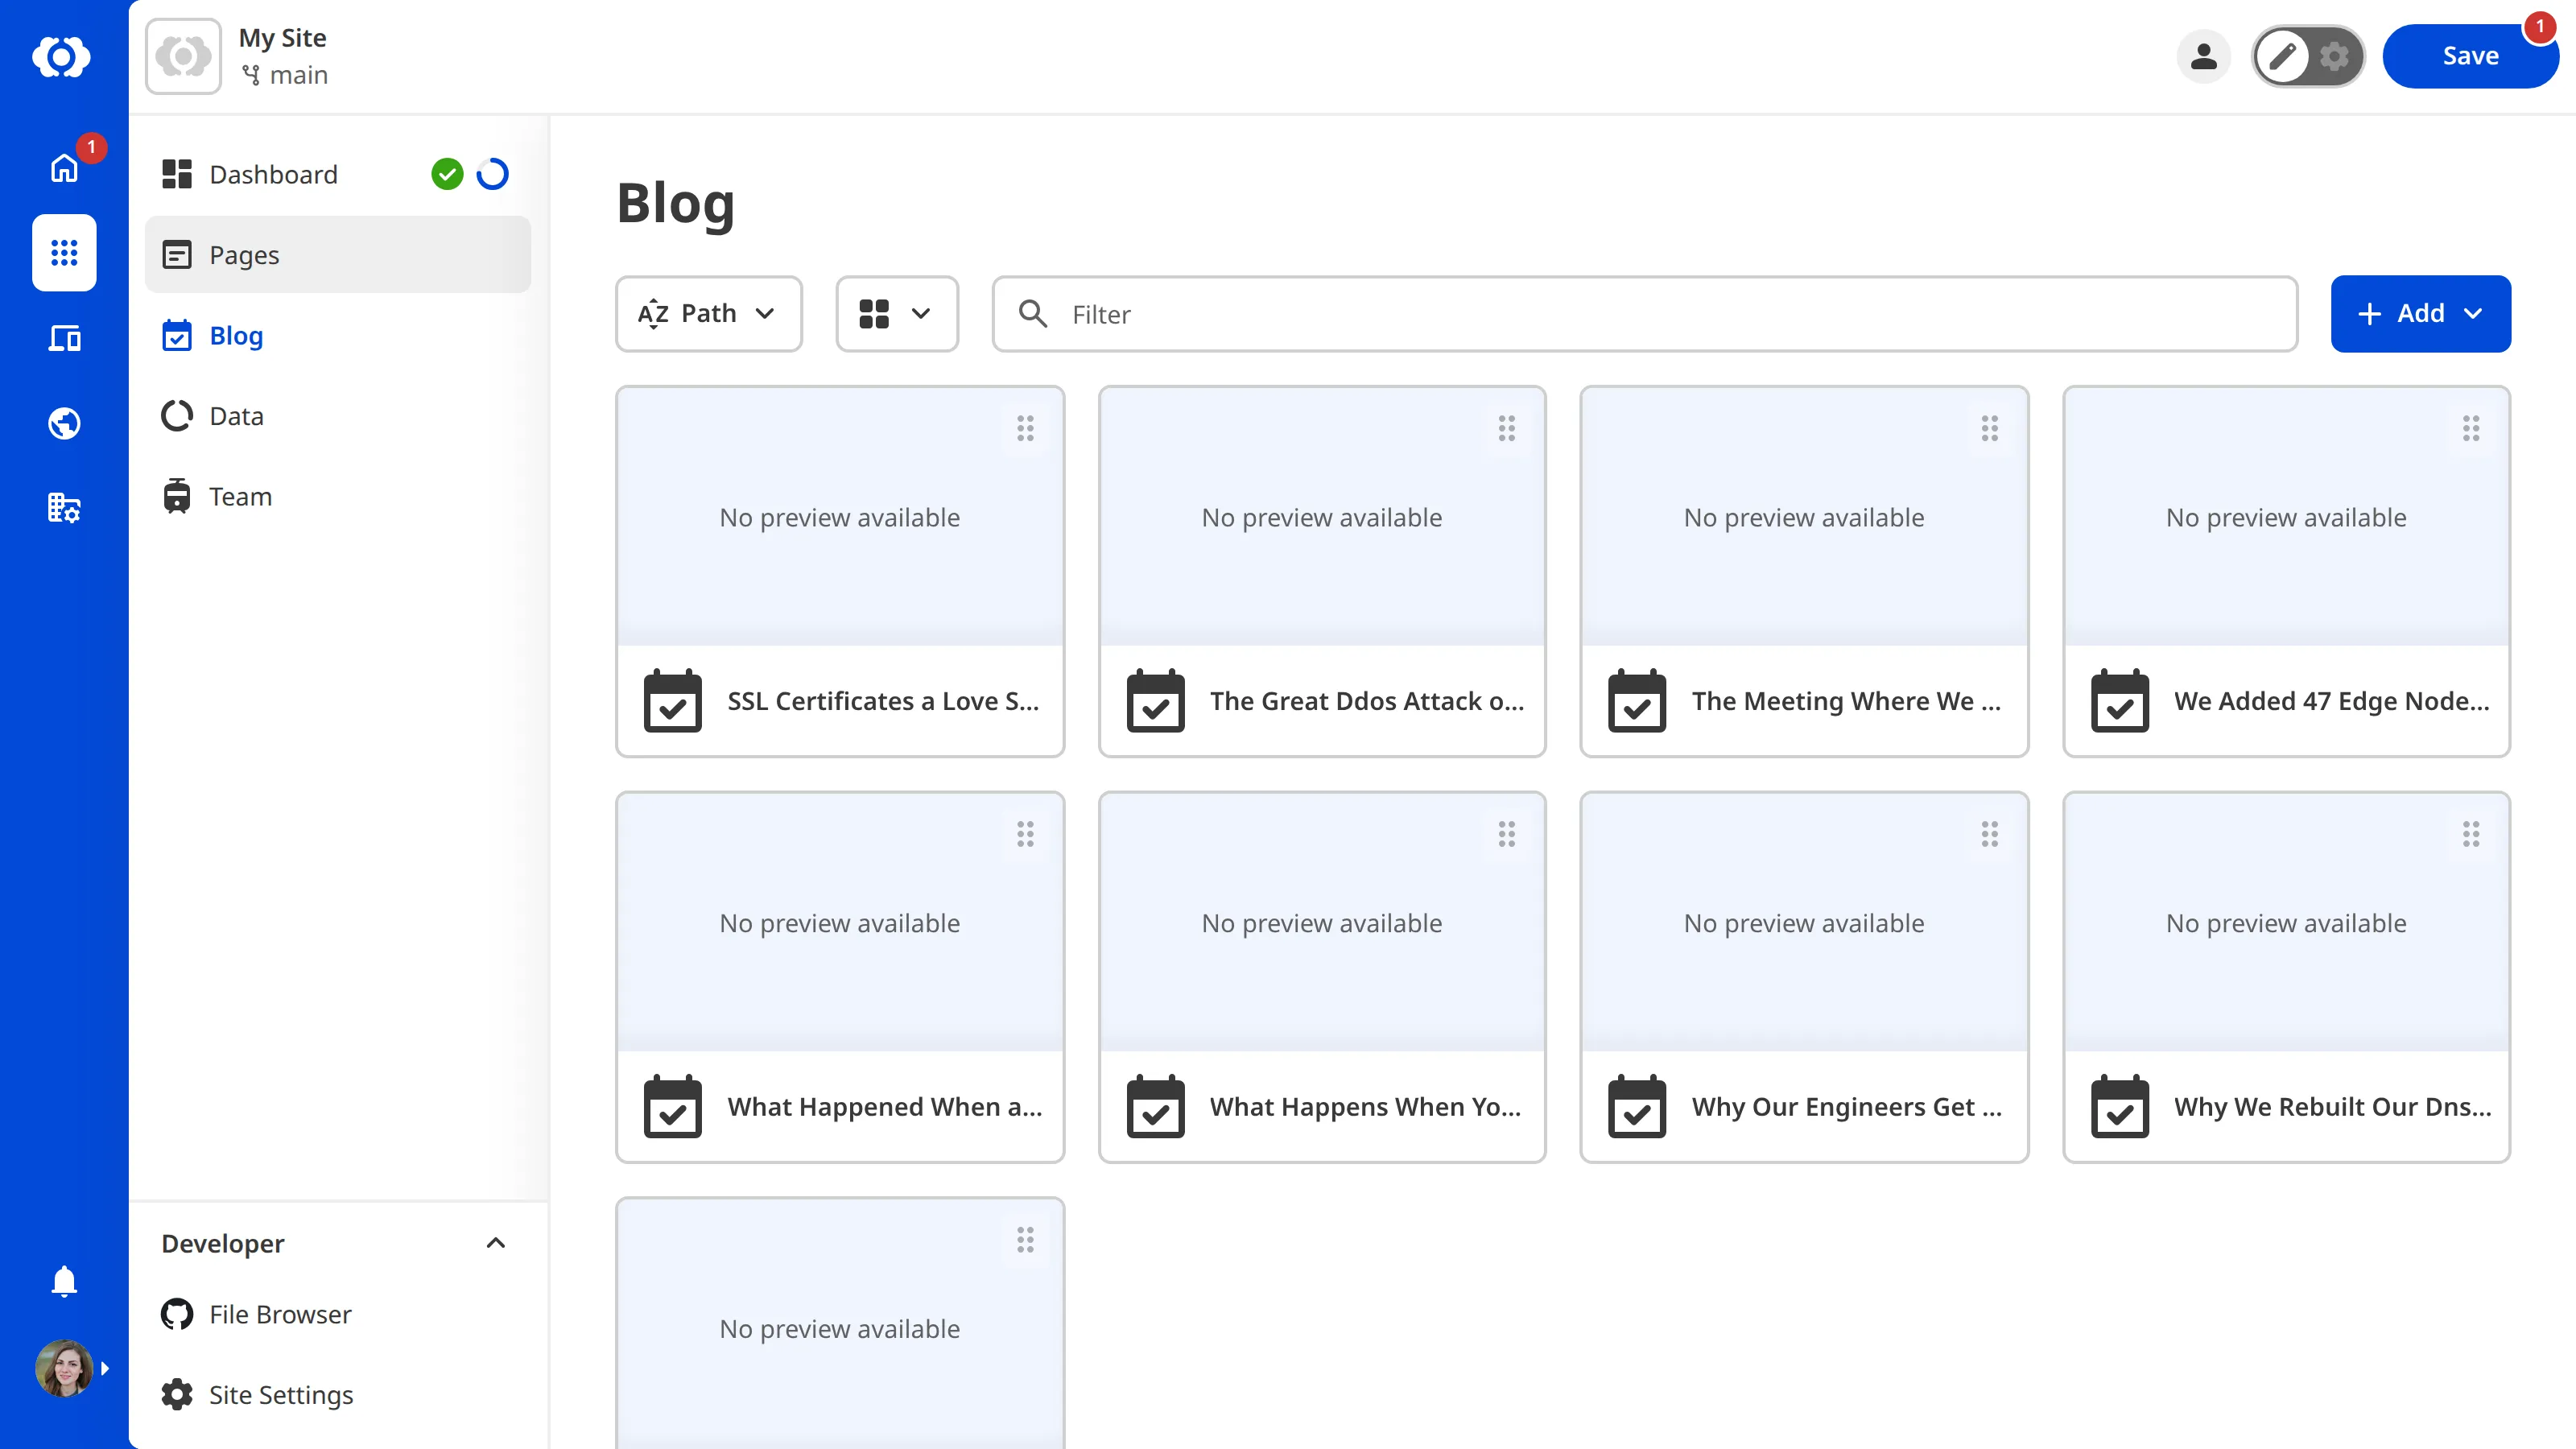Viewport: 2576px width, 1449px height.
Task: Select the Dashboard icon in the sidebar
Action: click(x=176, y=173)
